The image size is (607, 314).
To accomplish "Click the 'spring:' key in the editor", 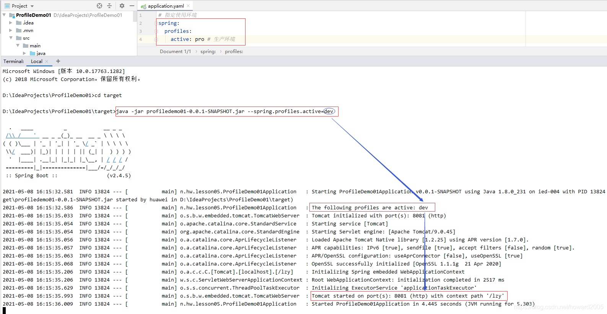I will (169, 23).
